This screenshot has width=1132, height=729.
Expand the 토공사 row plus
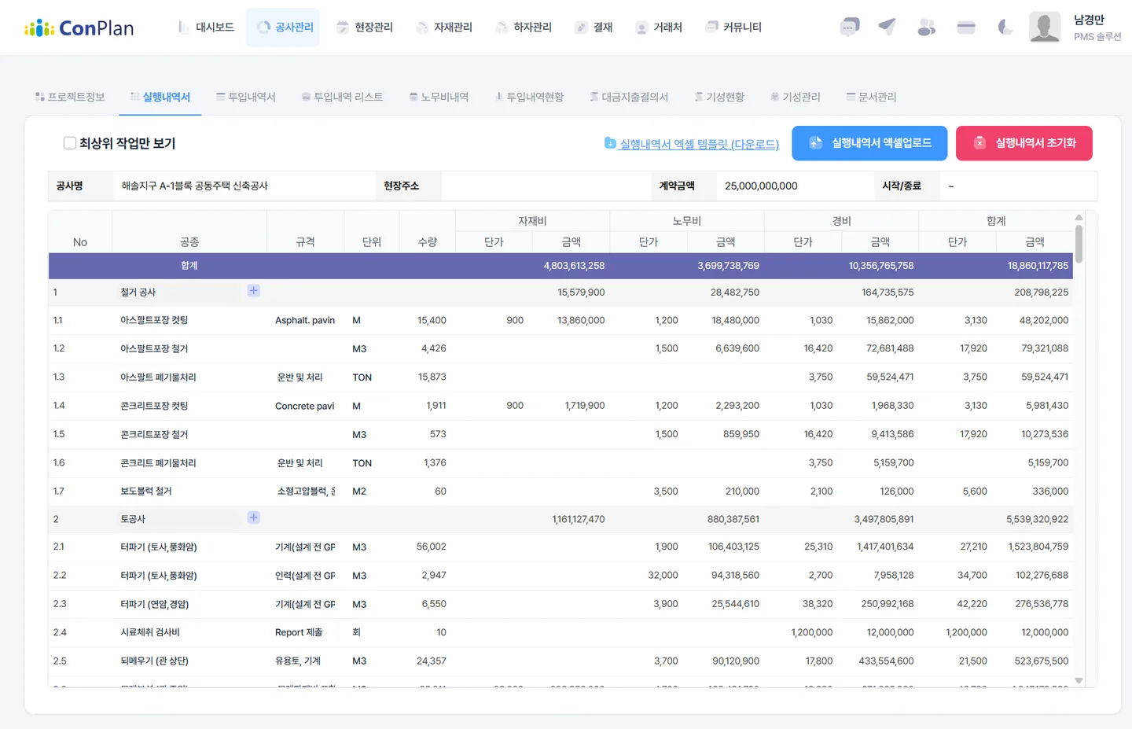(254, 517)
